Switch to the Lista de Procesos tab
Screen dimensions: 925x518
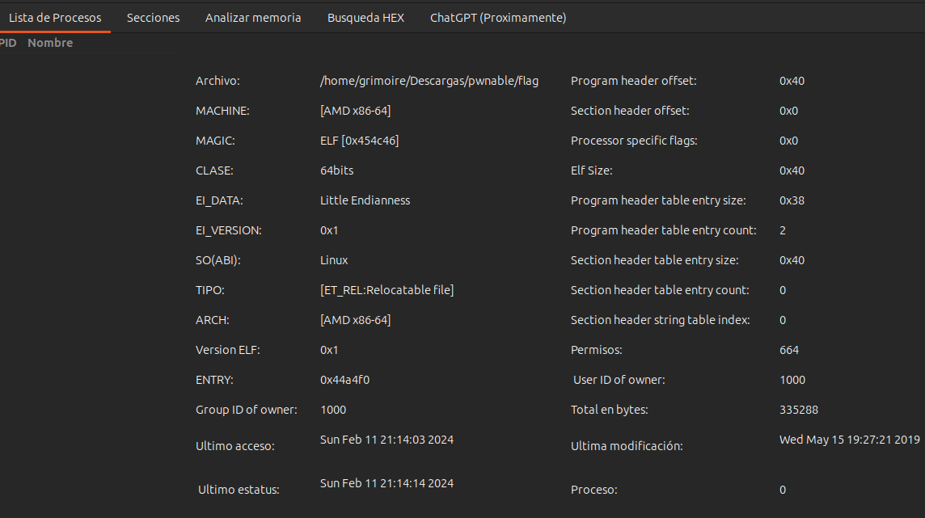[x=55, y=18]
